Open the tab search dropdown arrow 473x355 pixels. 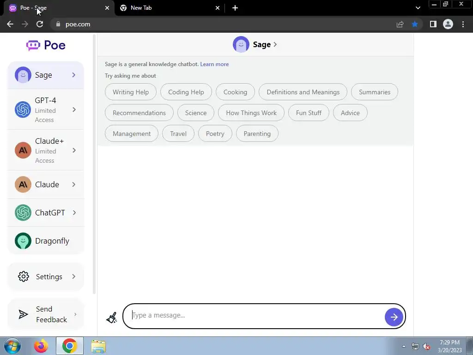coord(418,8)
